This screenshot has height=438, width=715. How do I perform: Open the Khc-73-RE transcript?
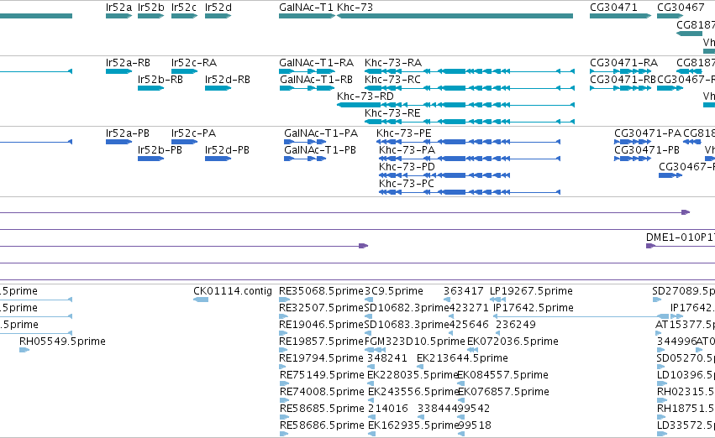click(470, 122)
